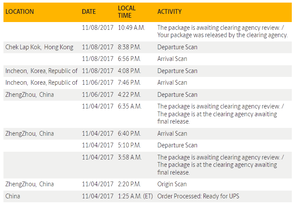Click the 8:38 P.M. Departure Scan time
This screenshot has width=297, height=204.
click(129, 47)
